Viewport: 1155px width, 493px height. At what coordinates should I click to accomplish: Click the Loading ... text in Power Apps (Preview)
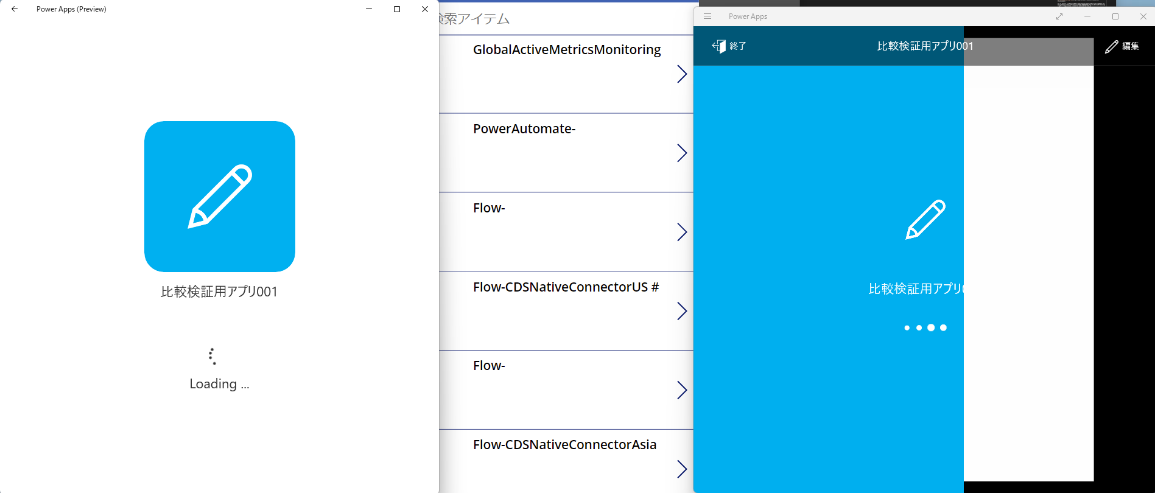coord(219,384)
